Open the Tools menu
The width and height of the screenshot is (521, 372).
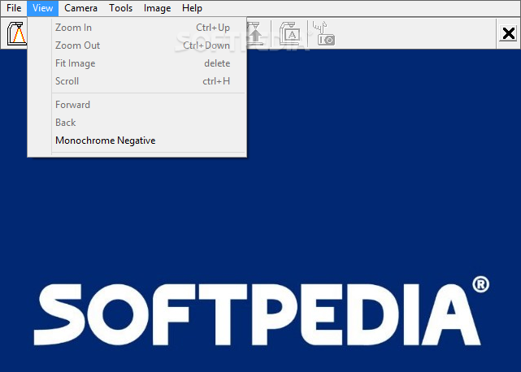(120, 8)
